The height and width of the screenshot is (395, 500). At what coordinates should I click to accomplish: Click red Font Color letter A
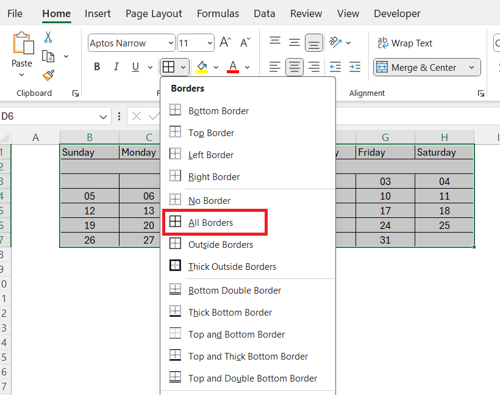coord(233,67)
